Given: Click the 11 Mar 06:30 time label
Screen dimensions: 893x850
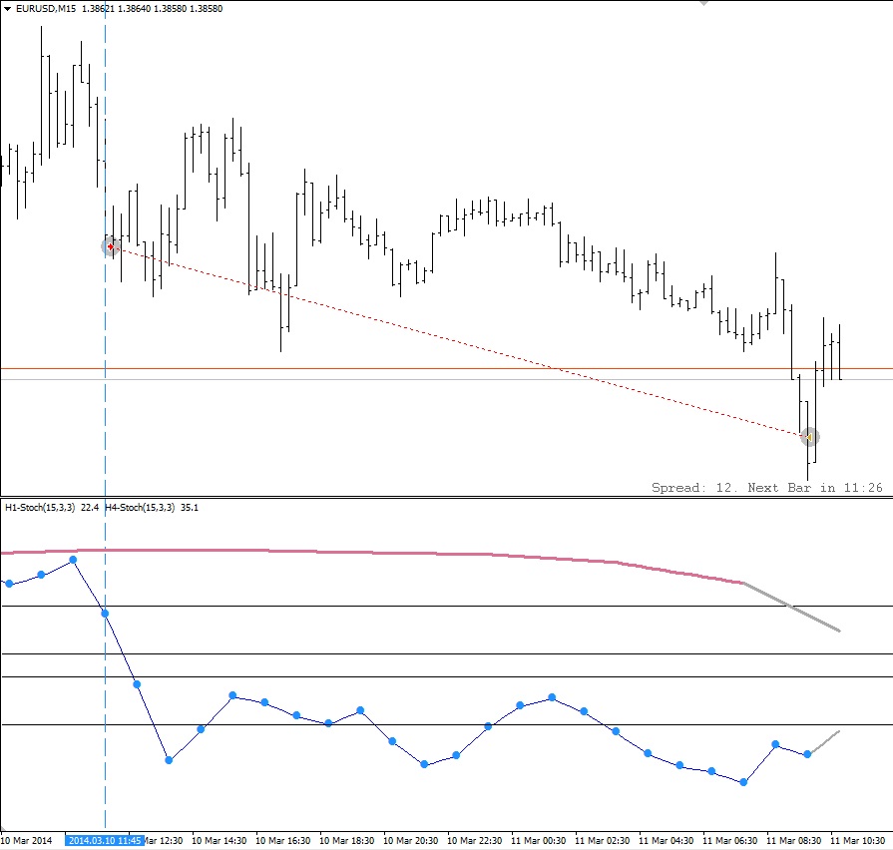Looking at the screenshot, I should tap(729, 840).
